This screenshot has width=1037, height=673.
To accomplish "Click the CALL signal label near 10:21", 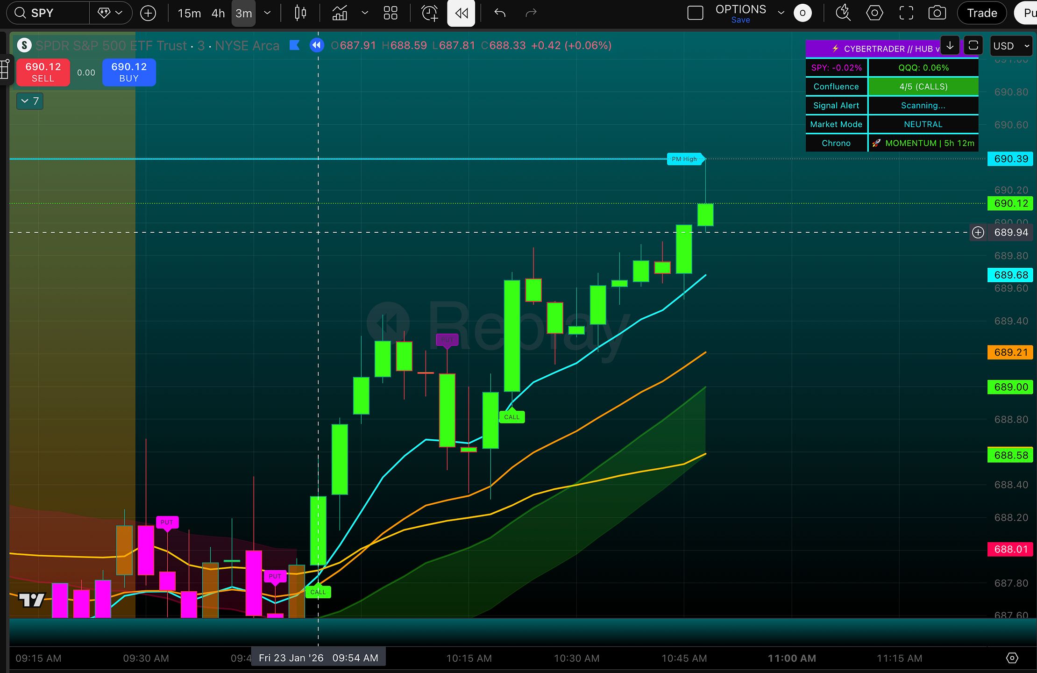I will (512, 417).
